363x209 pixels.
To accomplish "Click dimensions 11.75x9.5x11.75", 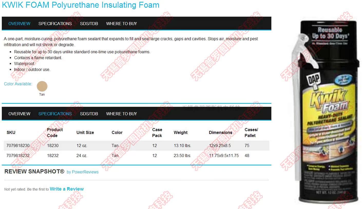I will (x=224, y=155).
